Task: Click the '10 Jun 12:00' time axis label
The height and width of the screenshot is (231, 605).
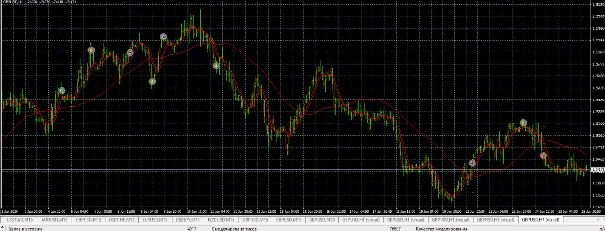Action: click(196, 212)
